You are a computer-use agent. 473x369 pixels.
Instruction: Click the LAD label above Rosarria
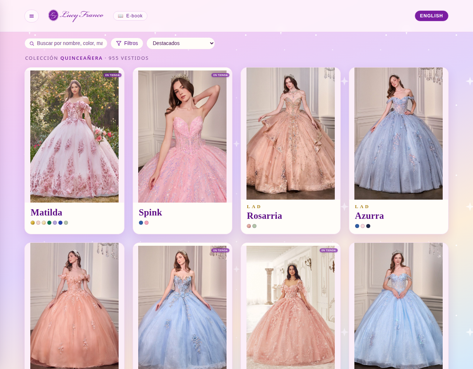(254, 207)
